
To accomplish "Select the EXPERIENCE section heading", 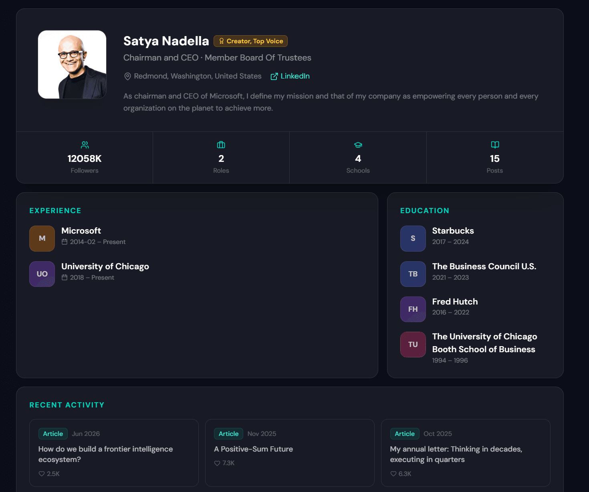I will 55,211.
